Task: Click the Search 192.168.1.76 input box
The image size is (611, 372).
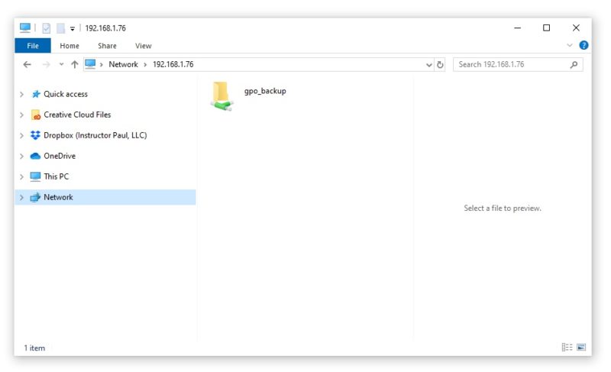Action: click(x=510, y=65)
